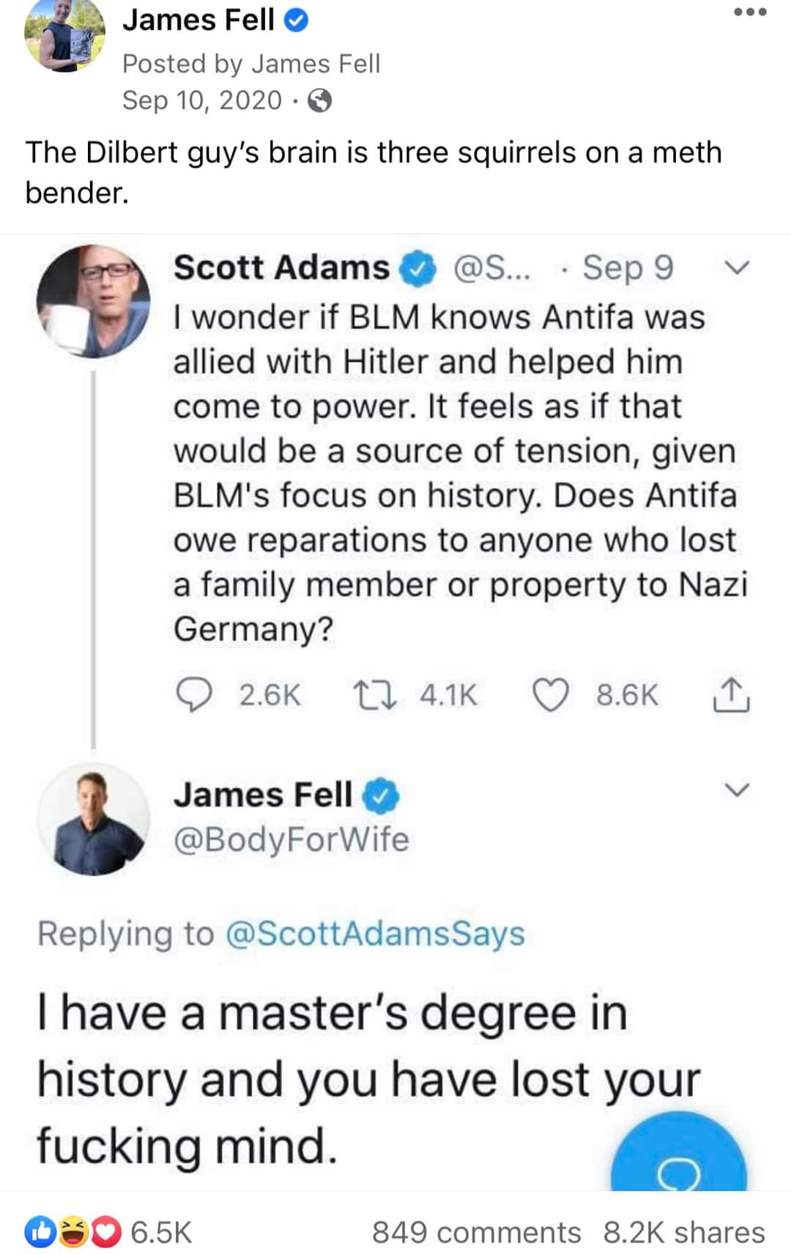Image resolution: width=791 pixels, height=1254 pixels.
Task: Open James Fell's profile picture at top
Action: (64, 35)
